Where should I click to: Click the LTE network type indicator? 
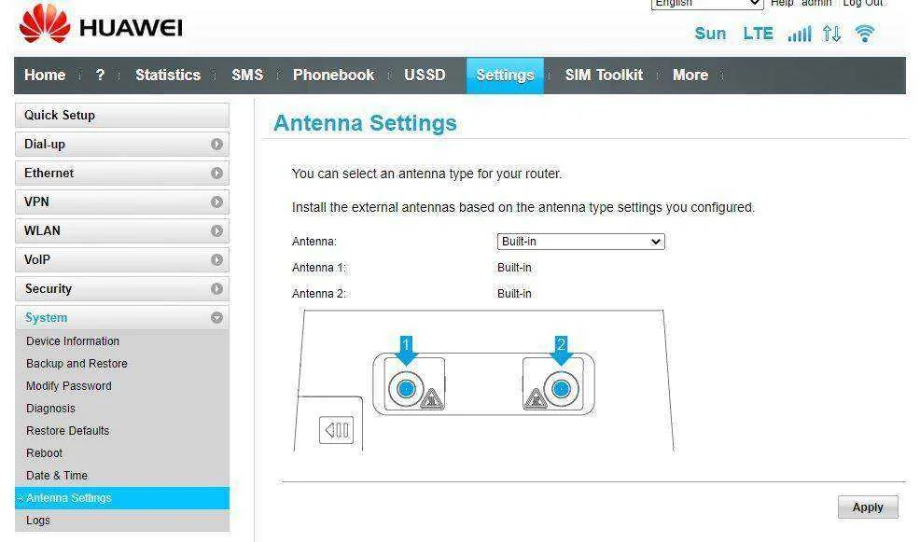click(x=758, y=34)
